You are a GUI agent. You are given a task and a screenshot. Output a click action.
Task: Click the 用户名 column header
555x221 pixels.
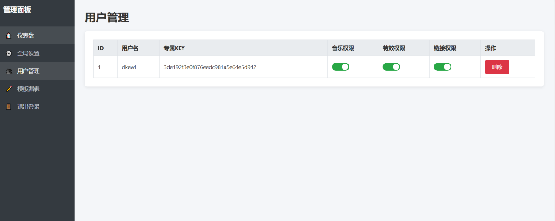130,48
